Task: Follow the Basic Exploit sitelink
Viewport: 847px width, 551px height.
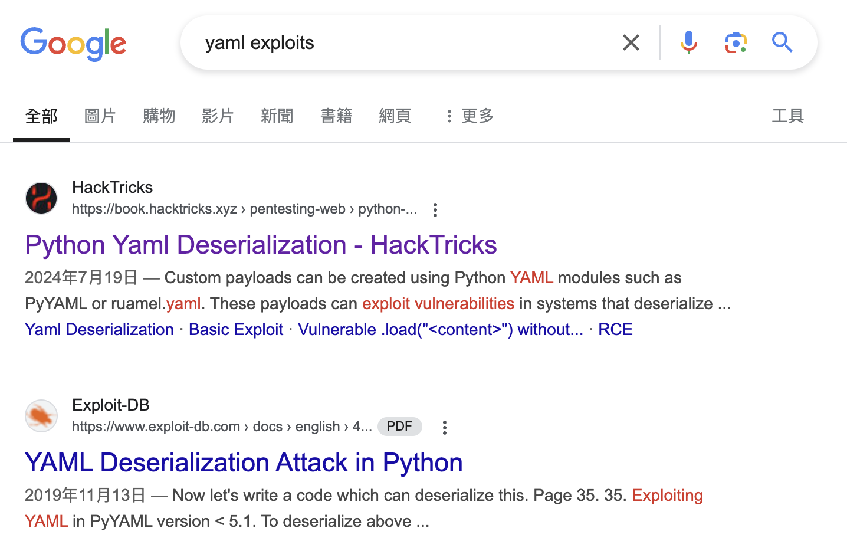Action: [236, 329]
